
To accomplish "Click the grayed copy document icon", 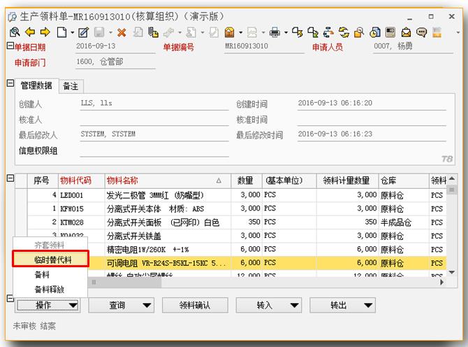I will pos(138,32).
